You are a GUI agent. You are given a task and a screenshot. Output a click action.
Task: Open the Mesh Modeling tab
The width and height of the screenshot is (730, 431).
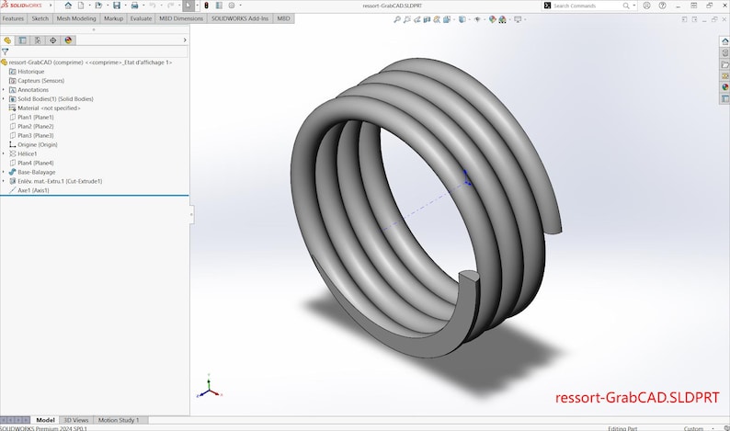click(76, 18)
